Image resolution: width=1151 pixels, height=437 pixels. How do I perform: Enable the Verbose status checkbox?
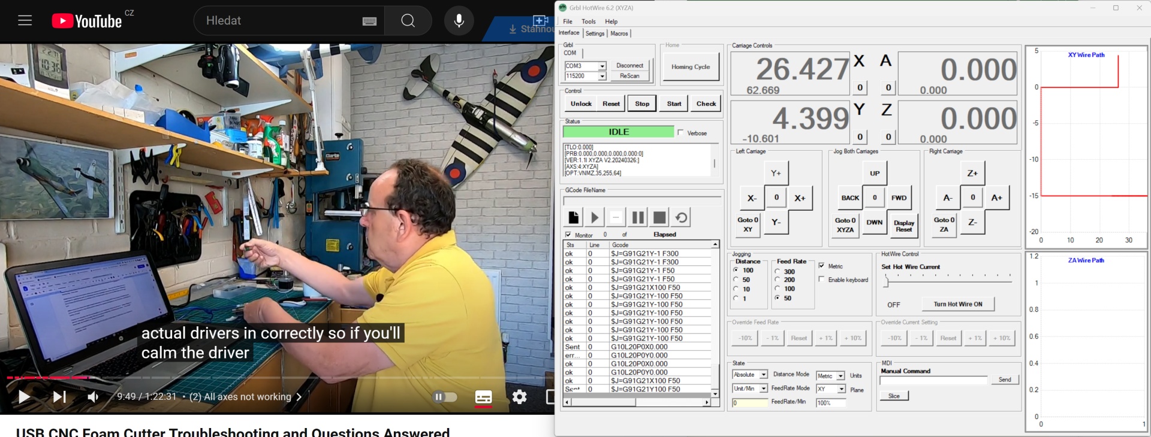pyautogui.click(x=680, y=133)
